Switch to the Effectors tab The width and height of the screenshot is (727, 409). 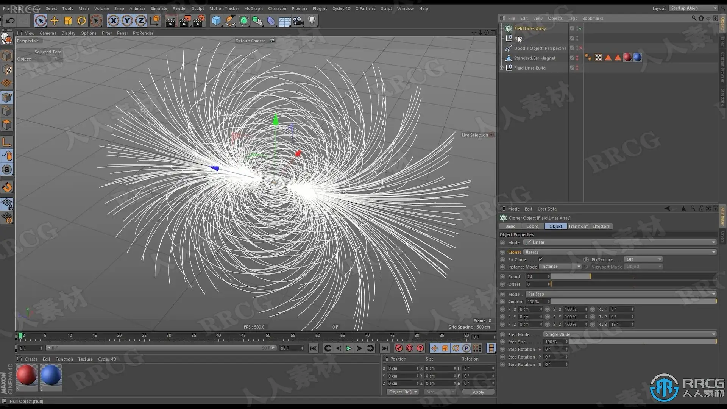point(601,226)
